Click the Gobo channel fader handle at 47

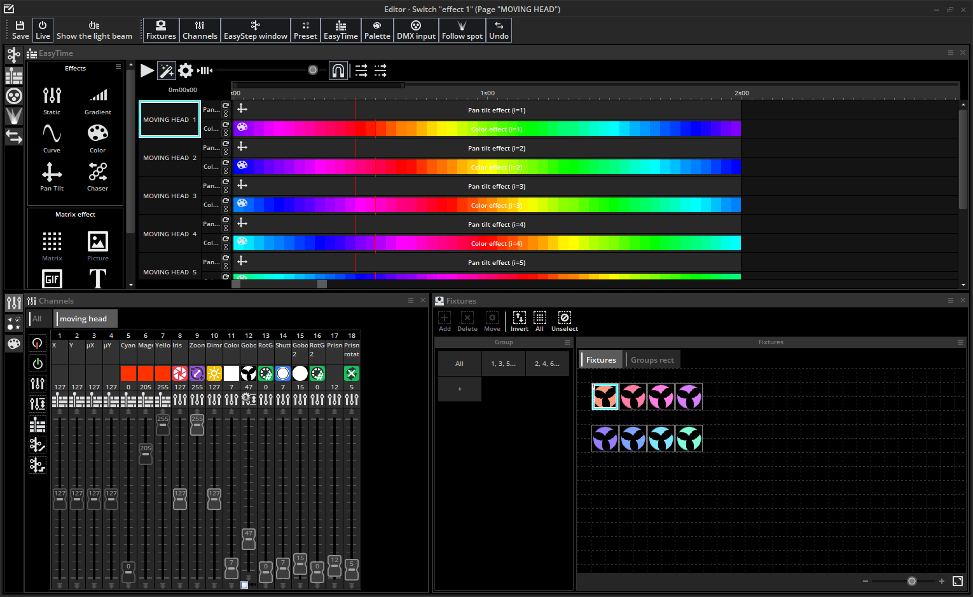tap(249, 539)
